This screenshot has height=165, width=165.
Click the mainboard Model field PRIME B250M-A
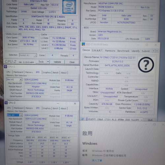(116, 7)
